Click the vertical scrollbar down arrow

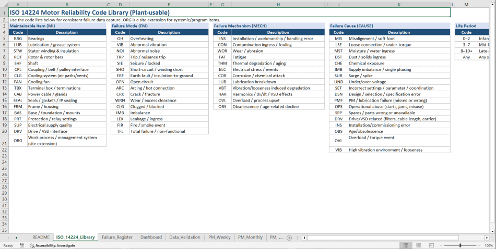[x=493, y=231]
